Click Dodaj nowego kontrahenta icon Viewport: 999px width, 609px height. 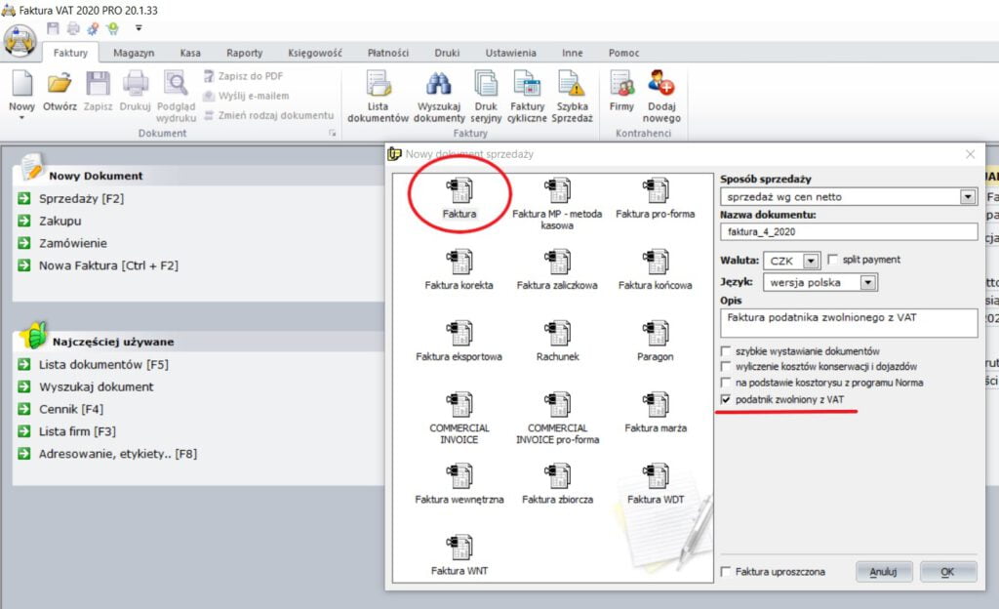661,82
